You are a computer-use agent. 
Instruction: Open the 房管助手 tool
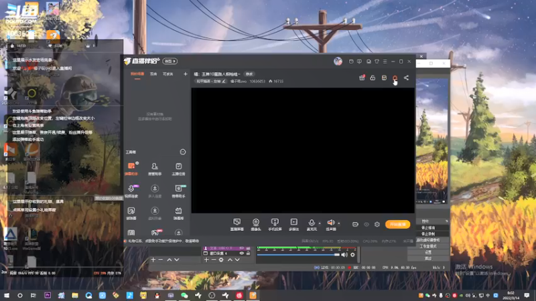point(155,169)
